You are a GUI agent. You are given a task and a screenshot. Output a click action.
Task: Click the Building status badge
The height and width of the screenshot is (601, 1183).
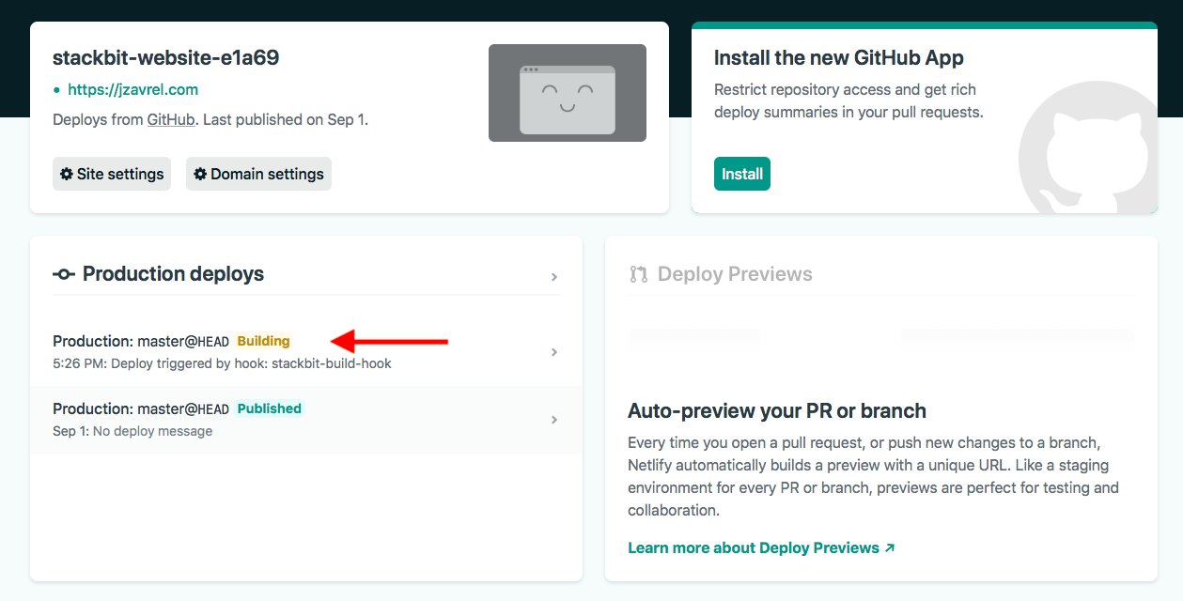[263, 341]
